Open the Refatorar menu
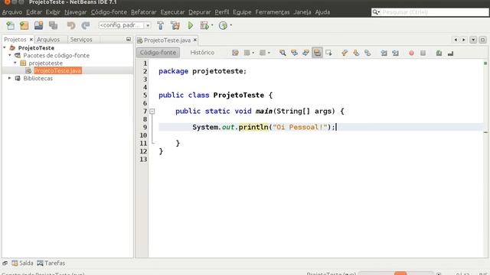Viewport: 490px width, 275px height. [143, 12]
